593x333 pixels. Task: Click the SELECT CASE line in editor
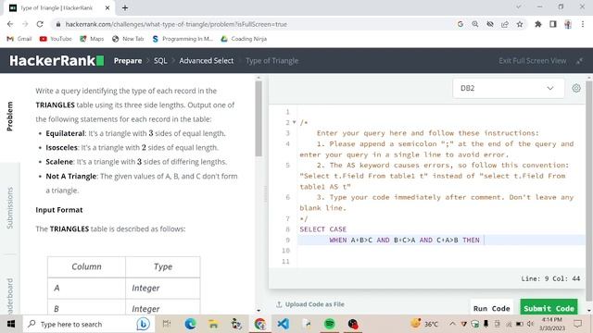(323, 229)
